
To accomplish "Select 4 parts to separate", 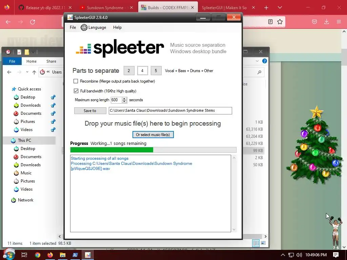I will pyautogui.click(x=142, y=71).
